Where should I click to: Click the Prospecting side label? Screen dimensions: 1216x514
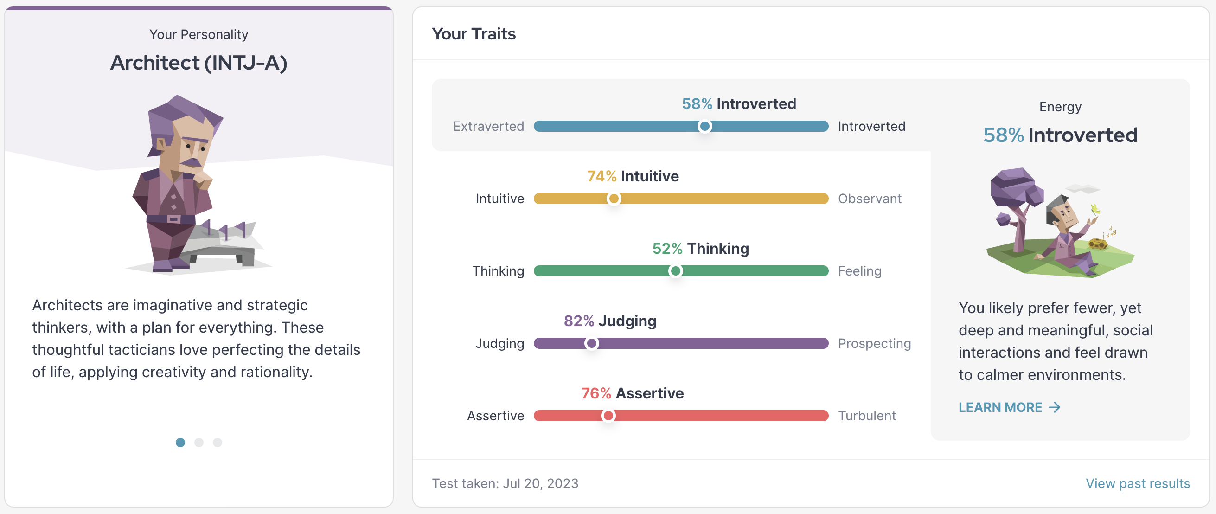[875, 344]
